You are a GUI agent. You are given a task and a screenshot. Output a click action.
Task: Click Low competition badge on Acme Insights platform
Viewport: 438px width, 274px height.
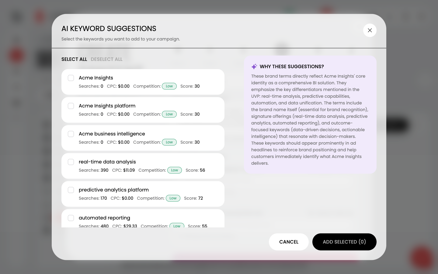pos(169,114)
